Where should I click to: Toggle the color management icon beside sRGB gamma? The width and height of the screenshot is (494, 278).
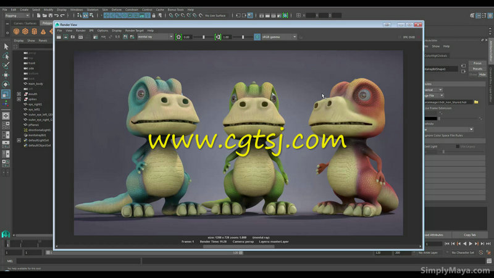(x=257, y=37)
